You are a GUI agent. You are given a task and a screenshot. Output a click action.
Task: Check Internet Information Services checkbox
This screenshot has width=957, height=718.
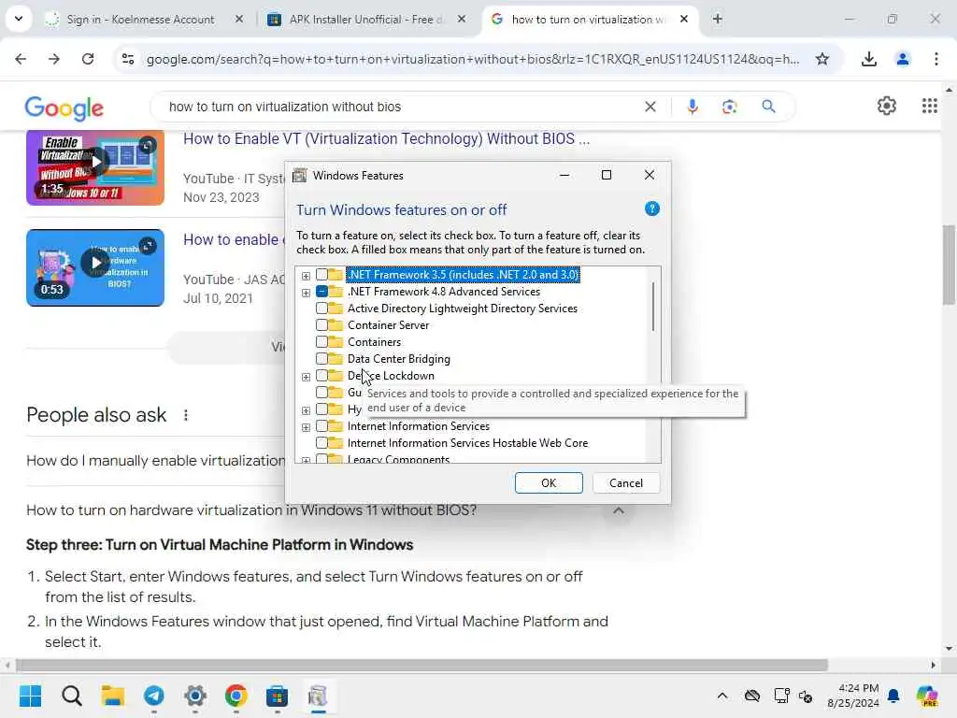point(321,426)
